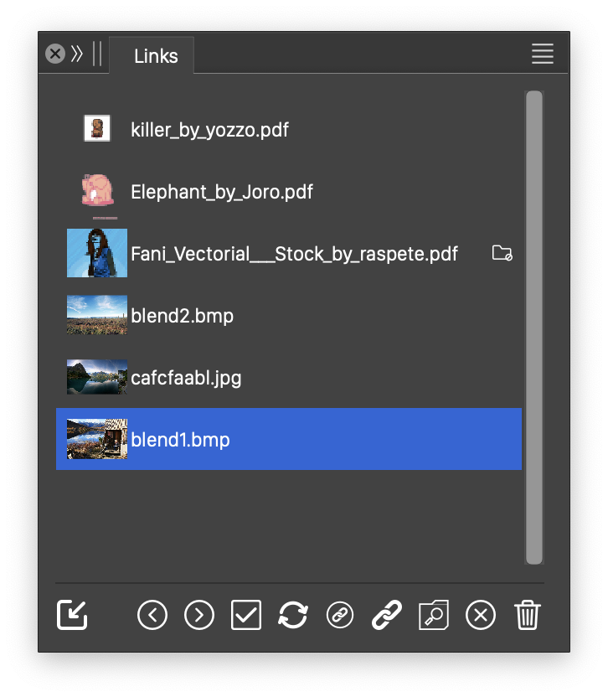The image size is (608, 697).
Task: Click the circled link embed icon
Action: pos(340,616)
